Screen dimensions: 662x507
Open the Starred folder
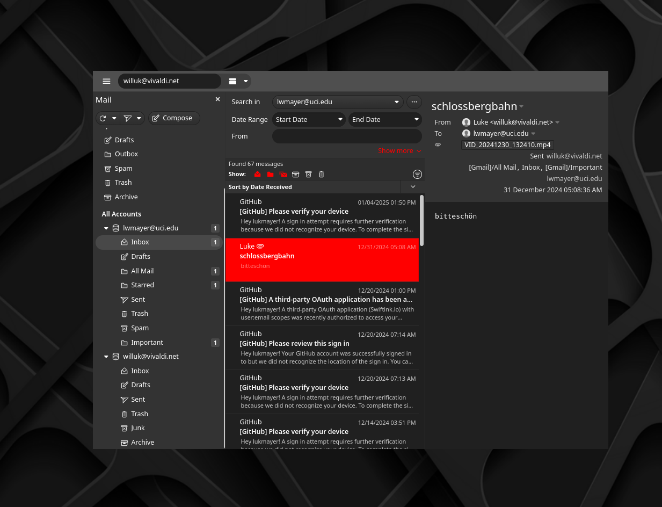[x=158, y=285]
